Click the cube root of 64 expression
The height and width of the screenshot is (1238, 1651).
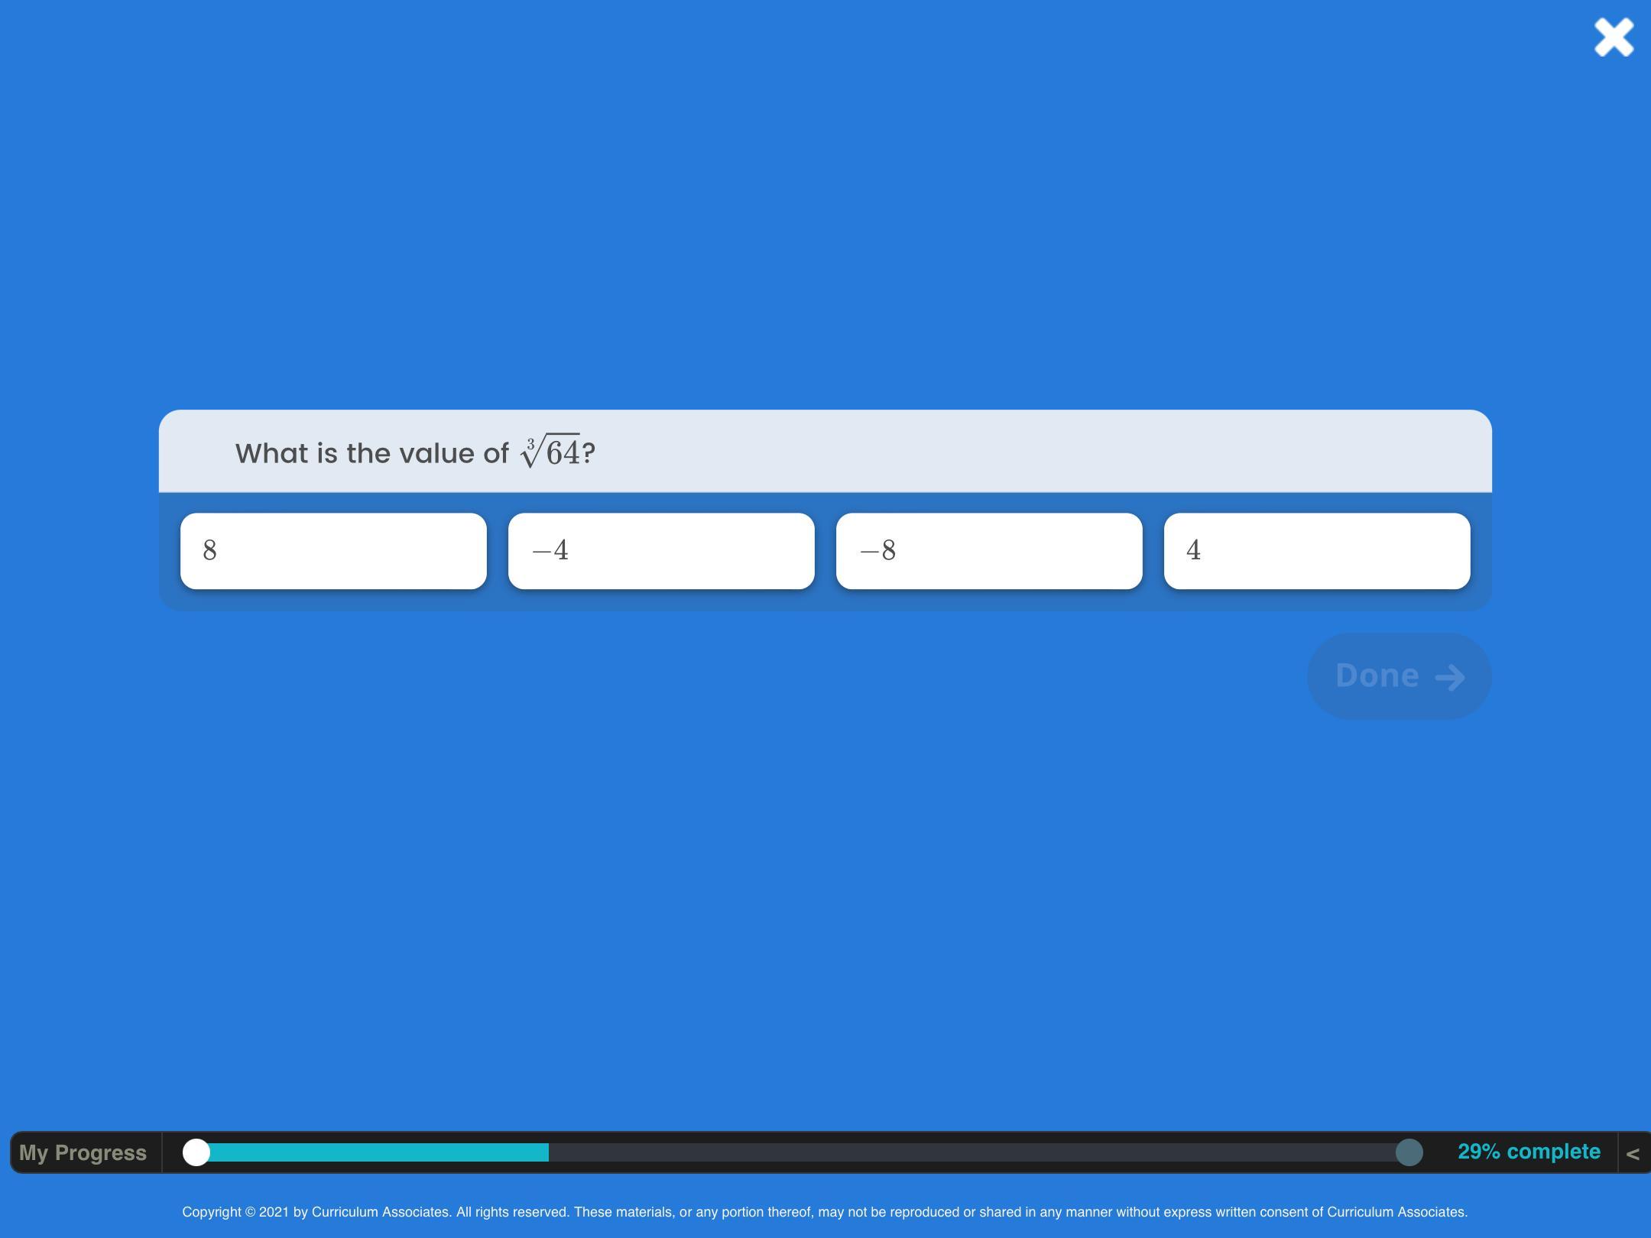pyautogui.click(x=550, y=451)
